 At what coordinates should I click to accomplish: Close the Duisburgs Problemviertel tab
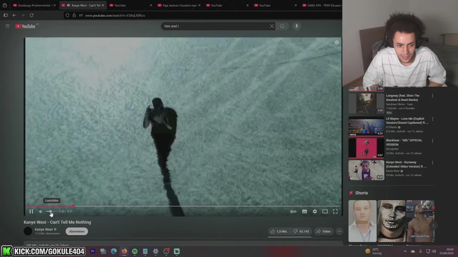click(x=54, y=5)
